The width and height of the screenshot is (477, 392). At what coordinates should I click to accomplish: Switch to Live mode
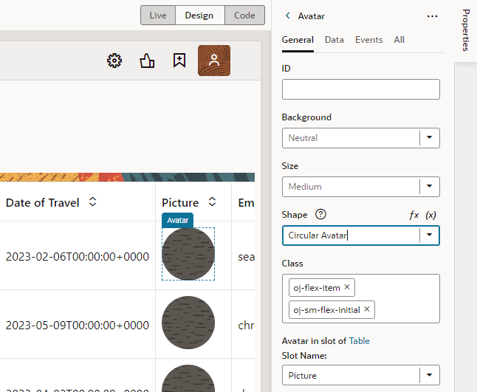[x=158, y=16]
